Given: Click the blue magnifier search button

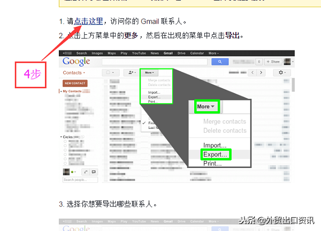Looking at the screenshot, I should (x=220, y=61).
